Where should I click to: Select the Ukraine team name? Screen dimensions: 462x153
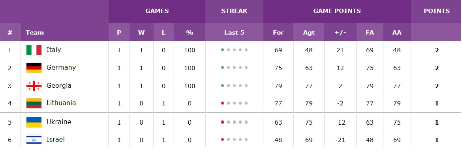click(59, 122)
